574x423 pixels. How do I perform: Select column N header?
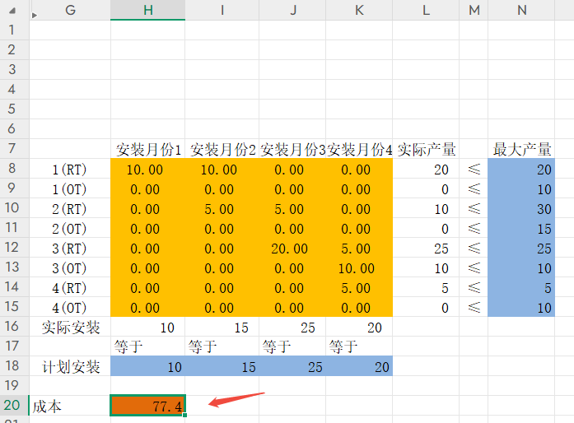(x=521, y=10)
